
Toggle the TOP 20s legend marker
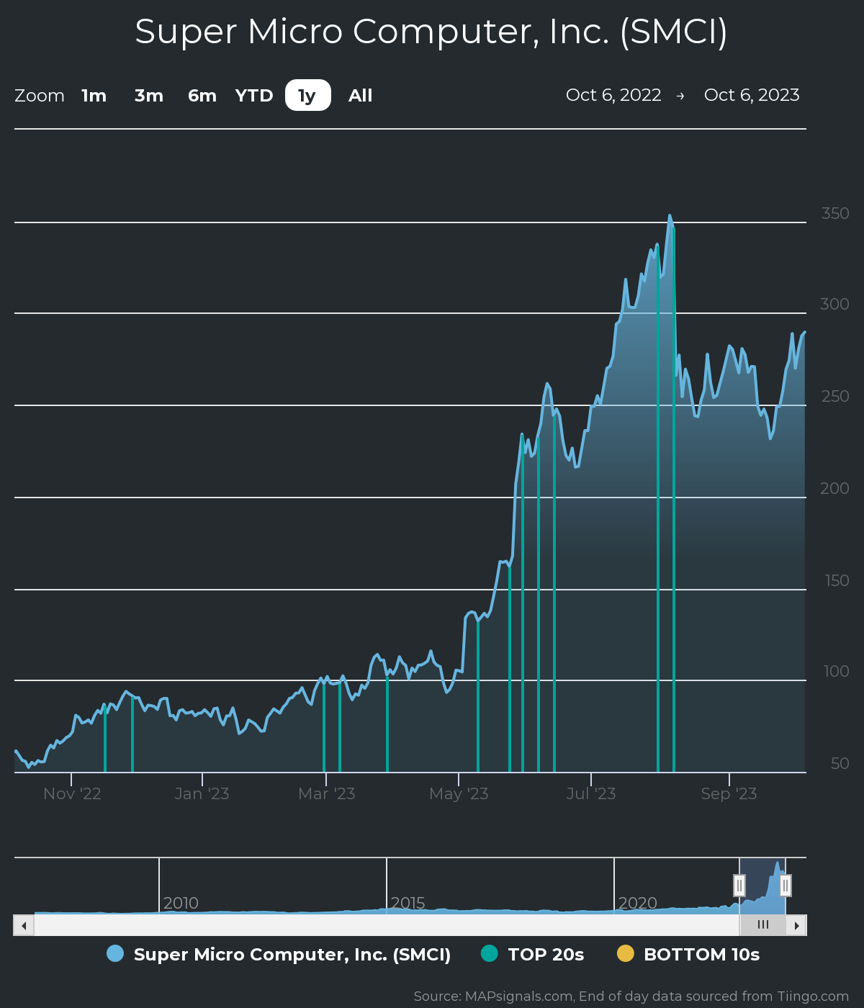coord(489,953)
